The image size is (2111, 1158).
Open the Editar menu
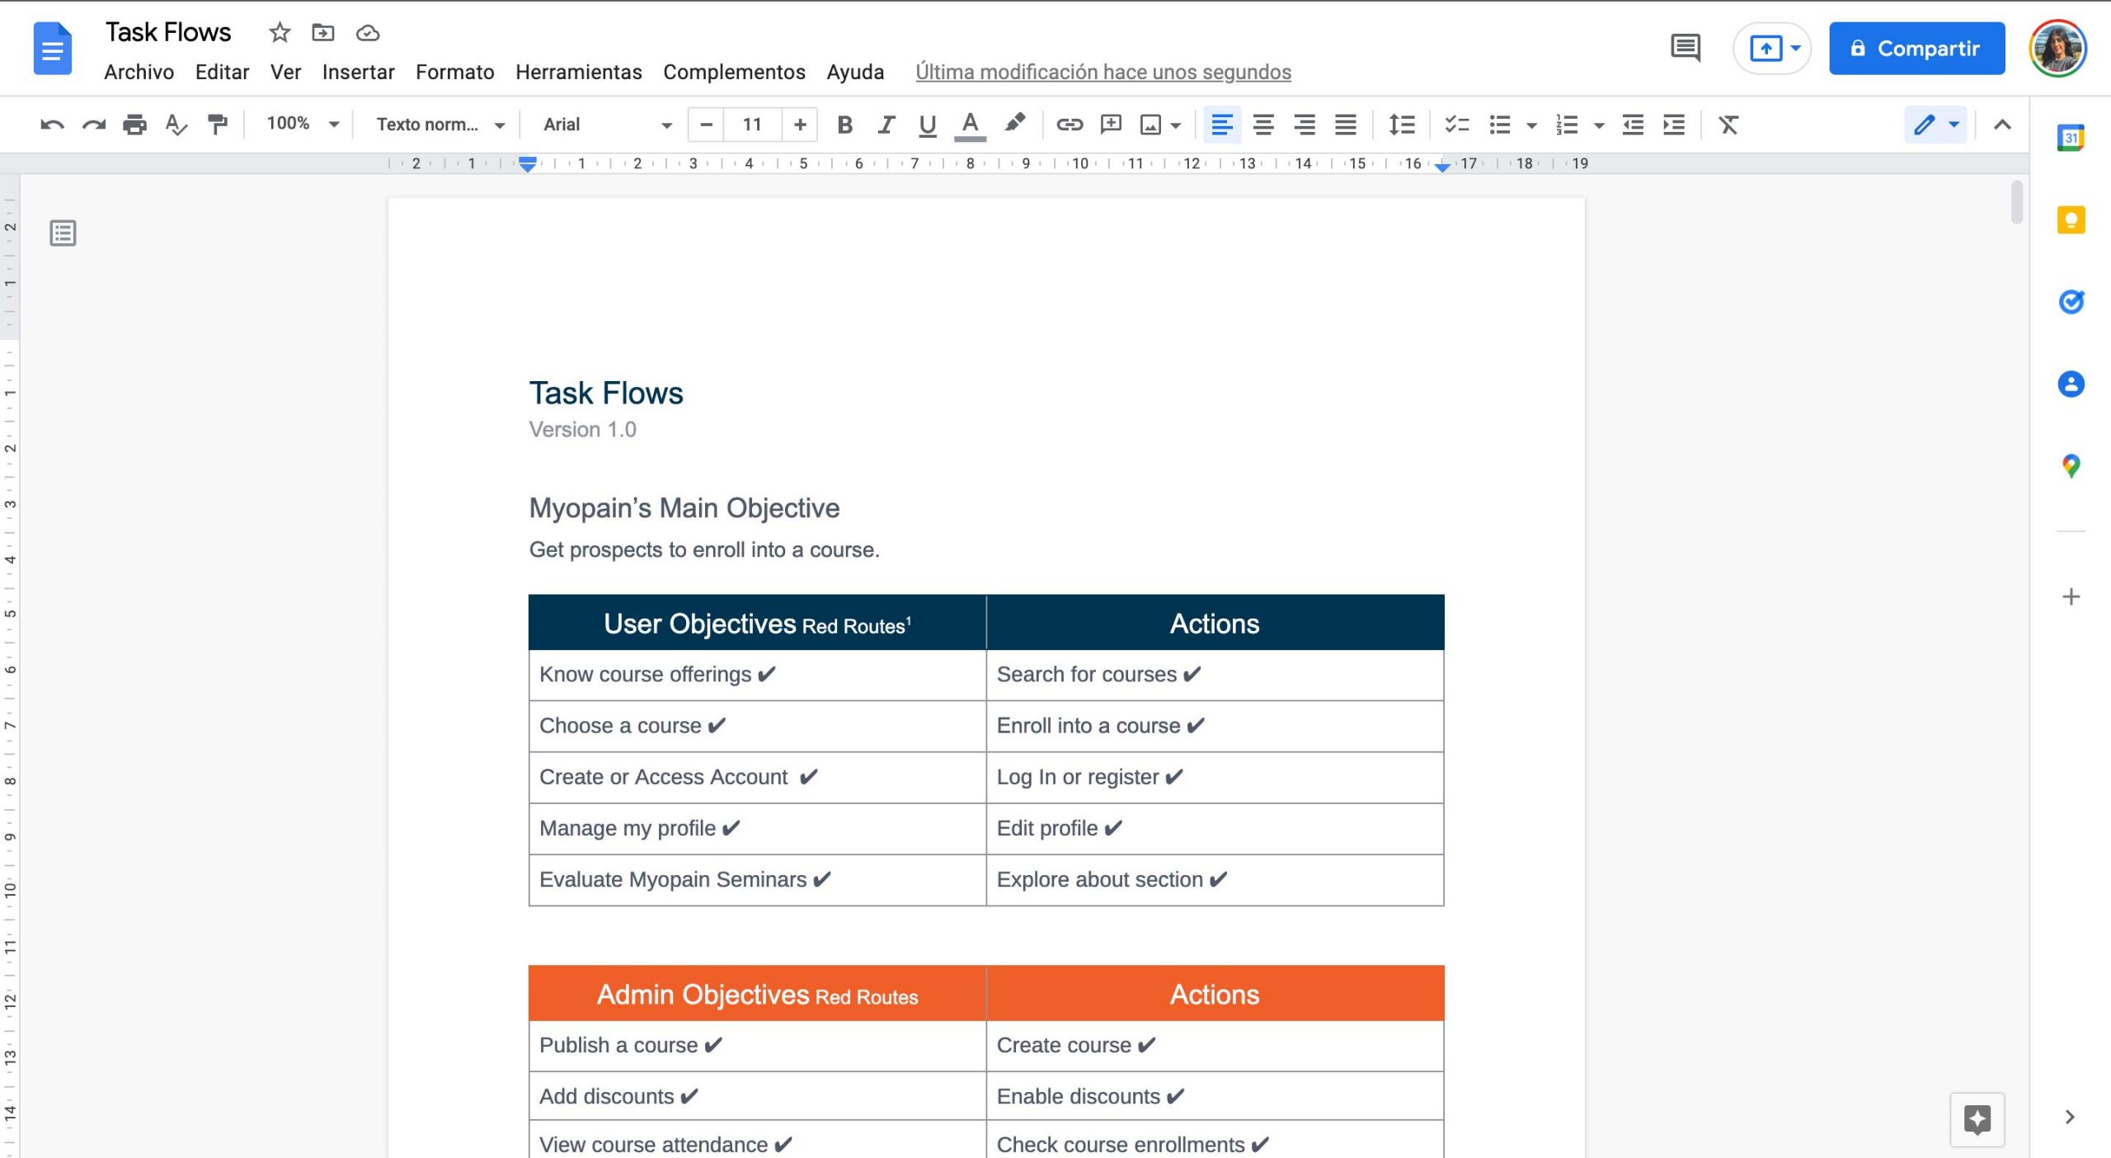click(222, 73)
